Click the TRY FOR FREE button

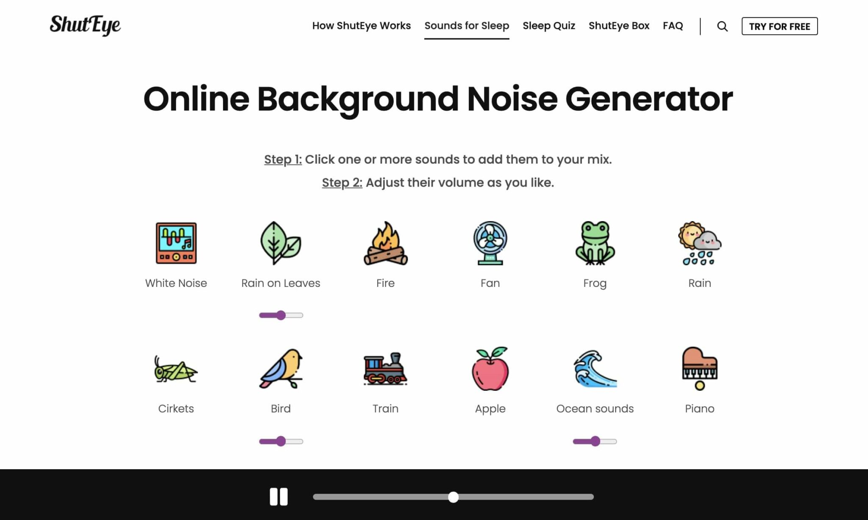pos(779,26)
